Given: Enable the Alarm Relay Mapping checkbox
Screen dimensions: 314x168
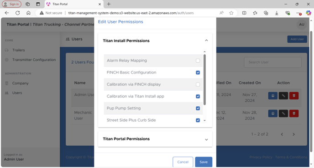Looking at the screenshot, I should 198,60.
